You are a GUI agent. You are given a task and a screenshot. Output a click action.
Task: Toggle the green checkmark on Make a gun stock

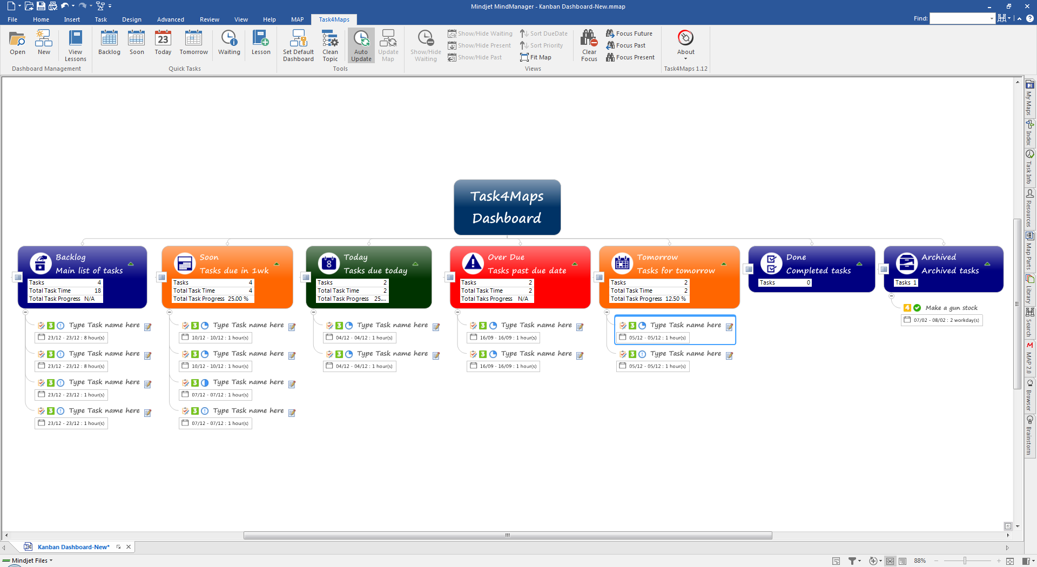coord(917,308)
